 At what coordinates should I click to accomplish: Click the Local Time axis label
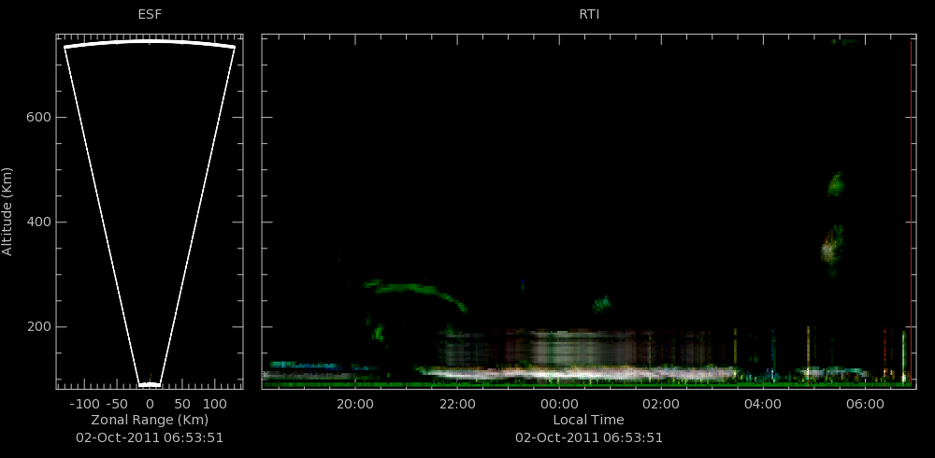[588, 420]
